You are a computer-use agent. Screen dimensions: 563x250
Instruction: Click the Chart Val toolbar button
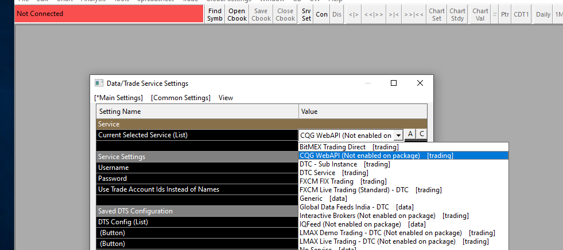click(x=480, y=15)
